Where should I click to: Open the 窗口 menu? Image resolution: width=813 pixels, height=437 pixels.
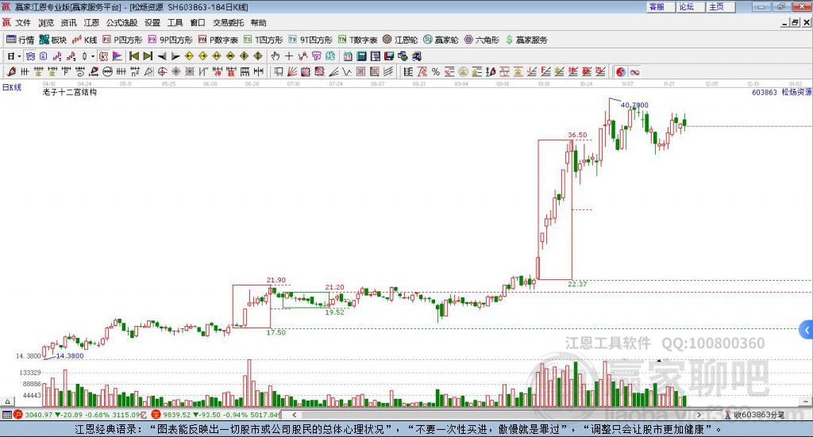coord(198,23)
